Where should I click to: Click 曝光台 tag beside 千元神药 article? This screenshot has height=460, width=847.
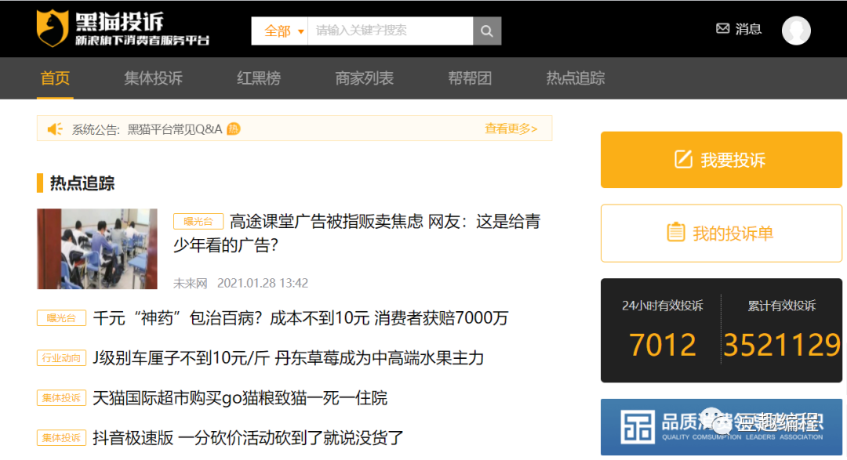point(62,318)
